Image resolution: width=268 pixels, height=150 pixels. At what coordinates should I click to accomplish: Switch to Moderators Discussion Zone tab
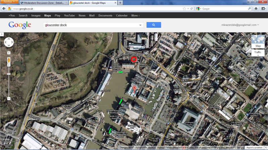(x=44, y=3)
